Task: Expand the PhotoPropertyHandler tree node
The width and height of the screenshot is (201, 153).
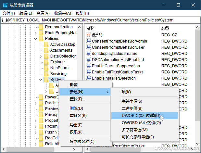Action: [36, 33]
